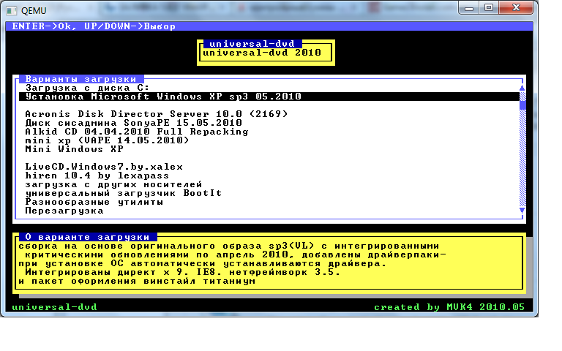This screenshot has height=351, width=562.
Task: Select Alkid CD 04.04.2010 Full Repacking
Action: tap(136, 132)
